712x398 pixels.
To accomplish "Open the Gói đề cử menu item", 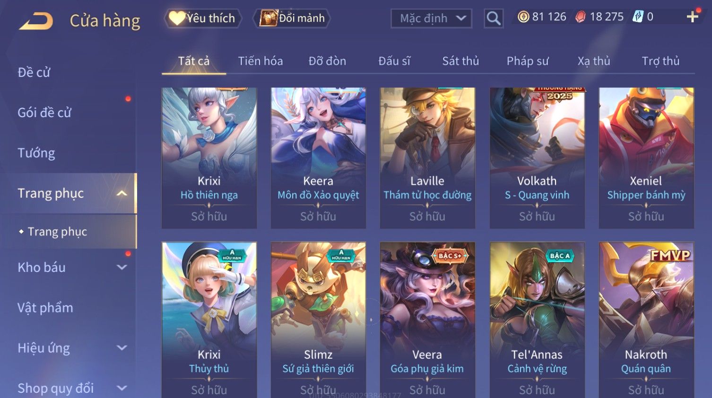I will [x=44, y=113].
